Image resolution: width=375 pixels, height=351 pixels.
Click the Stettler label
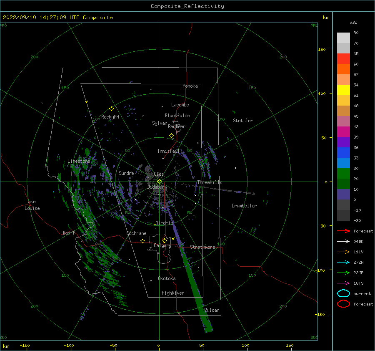pyautogui.click(x=243, y=121)
